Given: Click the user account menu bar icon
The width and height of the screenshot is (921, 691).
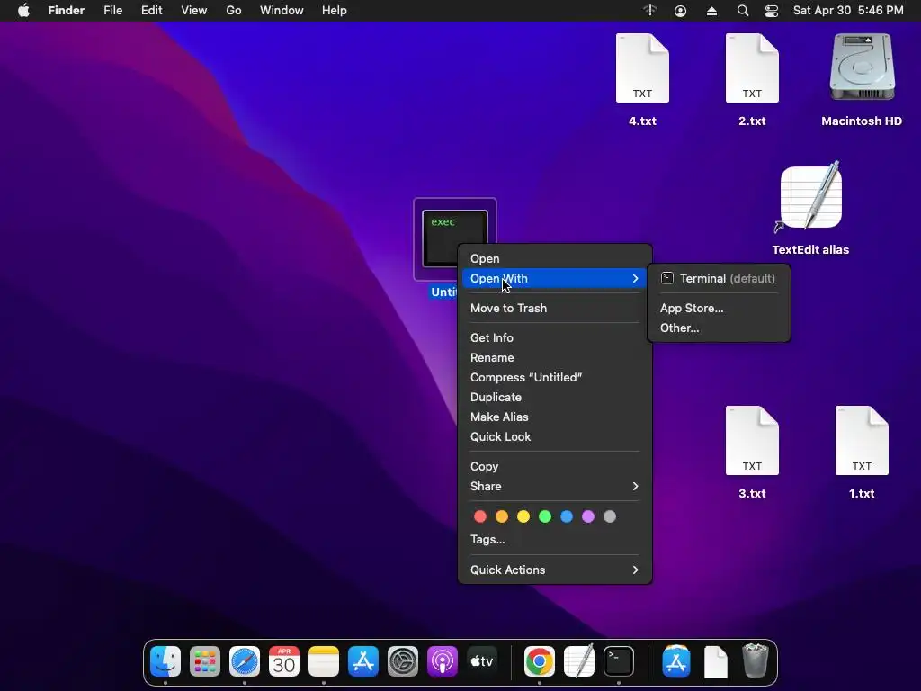Looking at the screenshot, I should tap(680, 11).
